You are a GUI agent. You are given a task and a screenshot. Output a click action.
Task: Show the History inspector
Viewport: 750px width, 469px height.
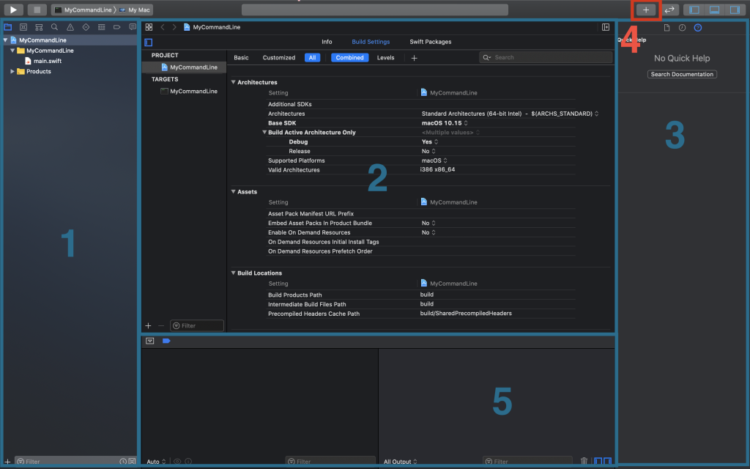tap(682, 28)
